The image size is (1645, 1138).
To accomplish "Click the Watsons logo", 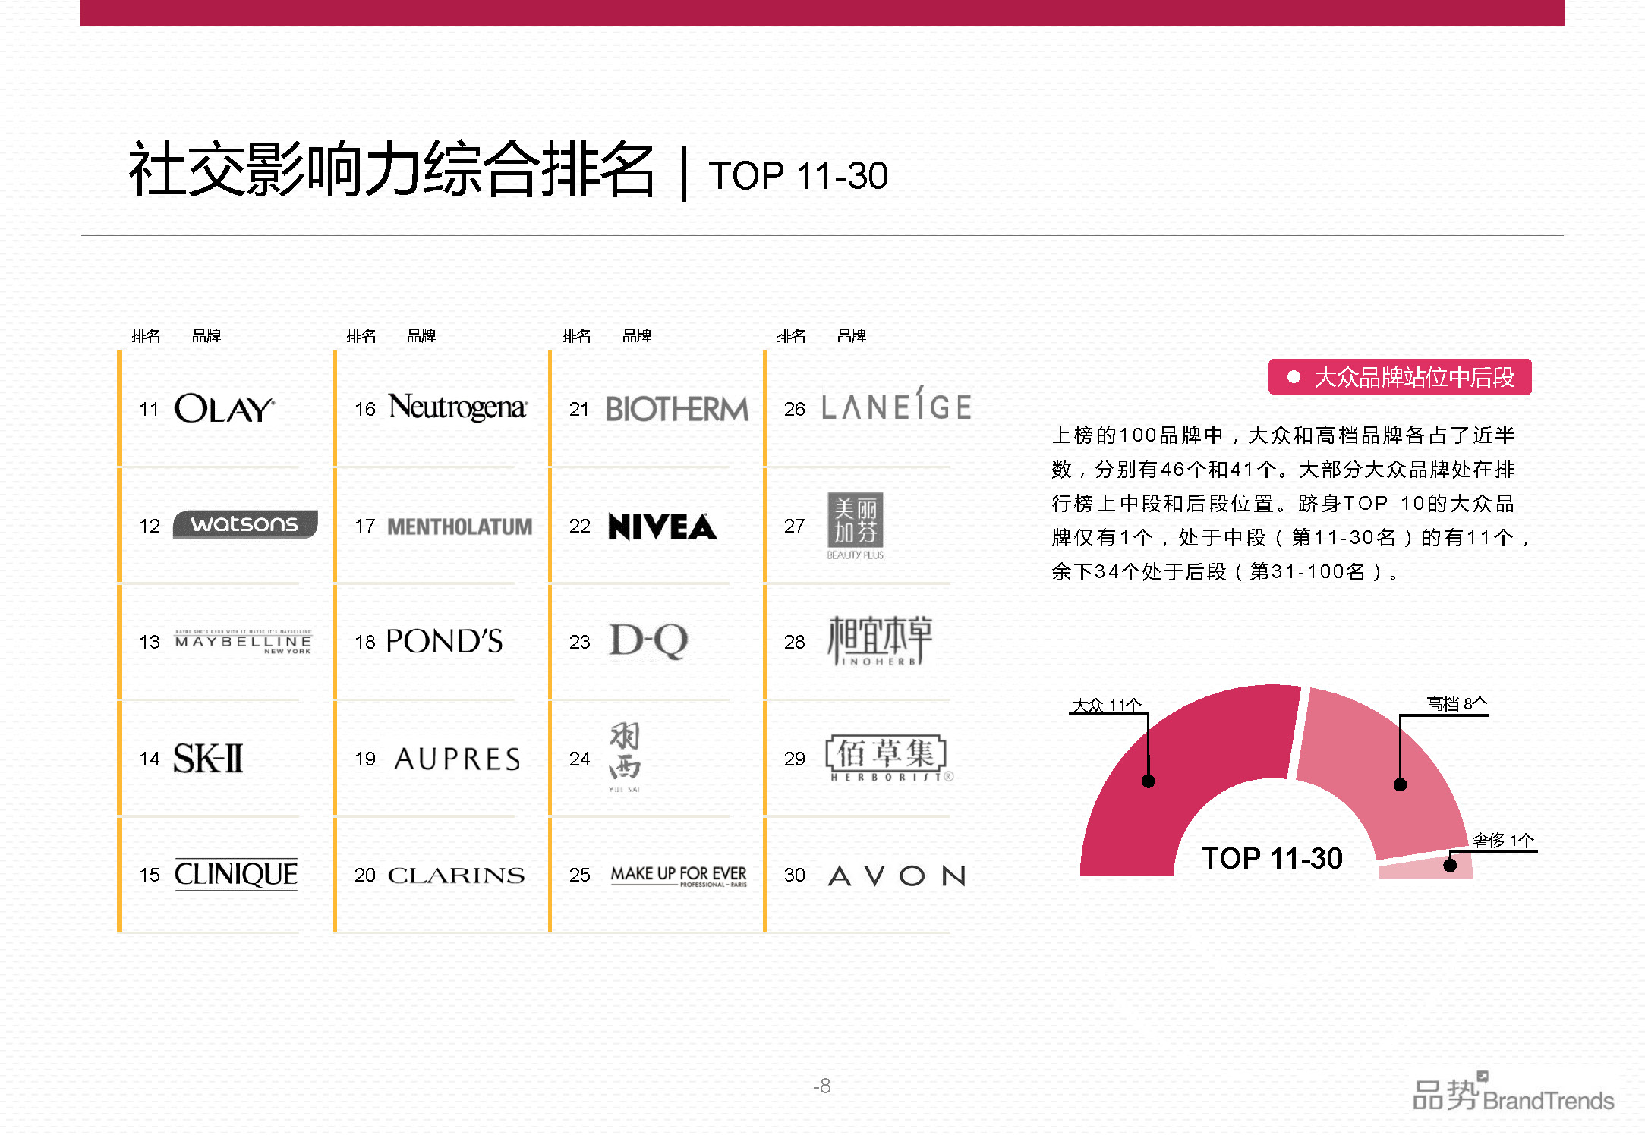I will point(244,524).
